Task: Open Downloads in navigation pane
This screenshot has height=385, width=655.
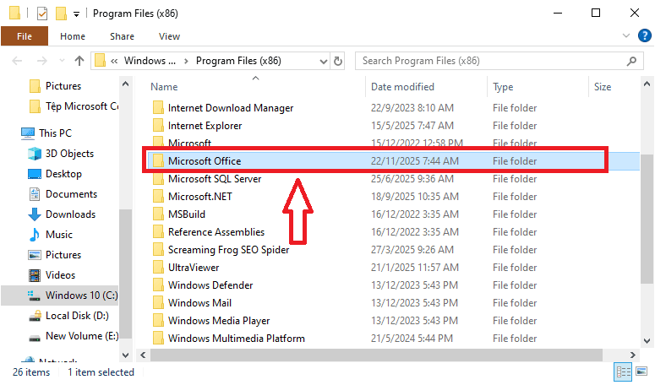Action: (x=70, y=214)
